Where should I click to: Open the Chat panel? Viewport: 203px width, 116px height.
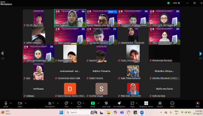click(66, 104)
